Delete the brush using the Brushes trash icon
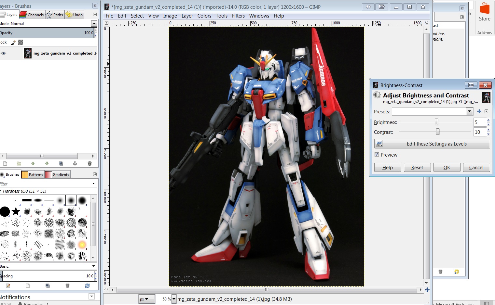Viewport: 495px width, 305px height. point(67,286)
